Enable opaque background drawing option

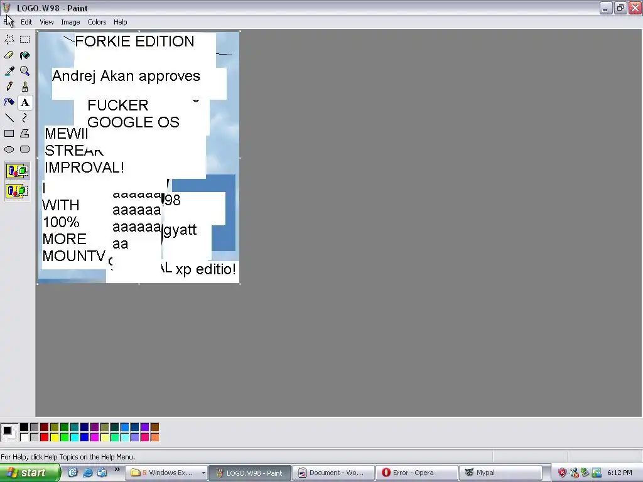(x=17, y=171)
